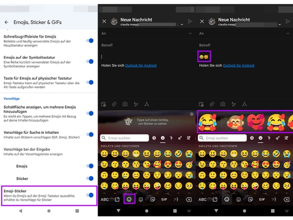Screen dimensions: 293x220
Task: Switch to GIF tab on middle keyboard
Action: point(164,199)
